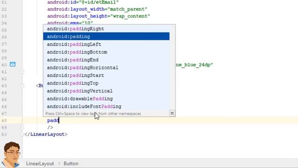Select android:paddingStart suggestion

pos(106,76)
